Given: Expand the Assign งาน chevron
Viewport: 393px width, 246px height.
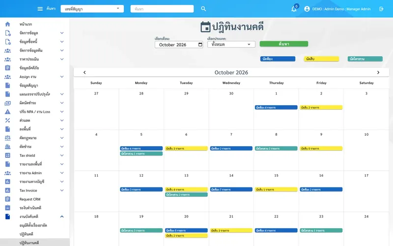Looking at the screenshot, I should tap(62, 77).
